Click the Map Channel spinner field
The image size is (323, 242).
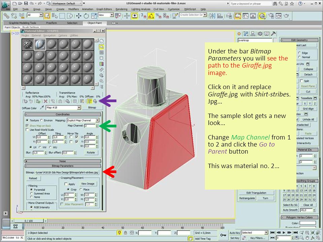pyautogui.click(x=90, y=125)
